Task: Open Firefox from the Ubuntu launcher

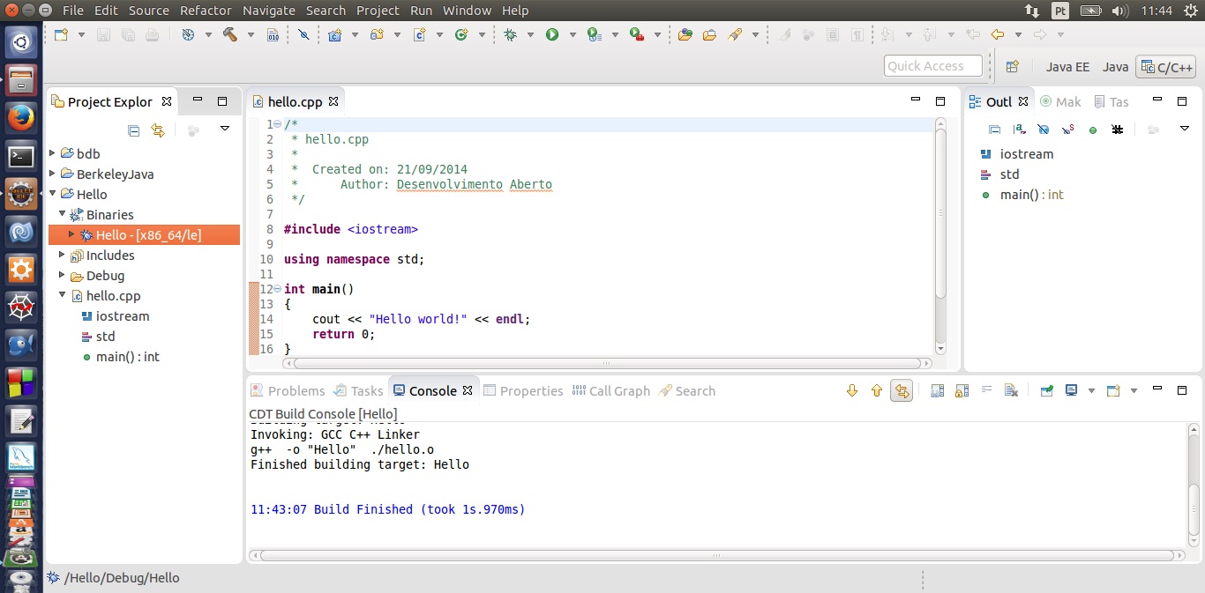Action: tap(21, 116)
